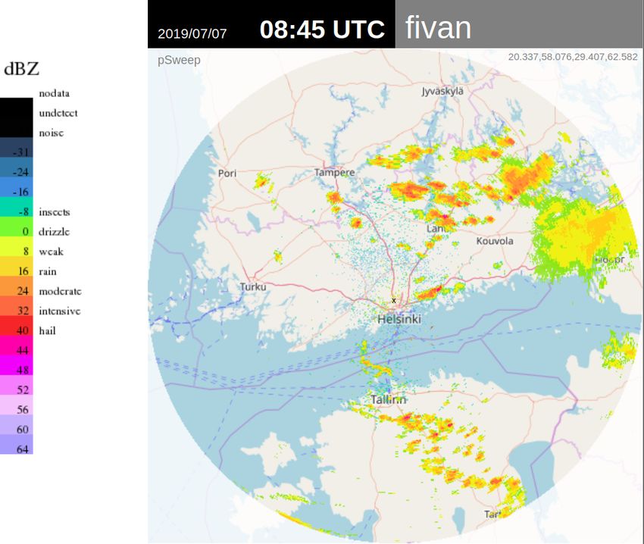Select the 'intensive' legend label
Screen dimensions: 644x544
point(60,311)
